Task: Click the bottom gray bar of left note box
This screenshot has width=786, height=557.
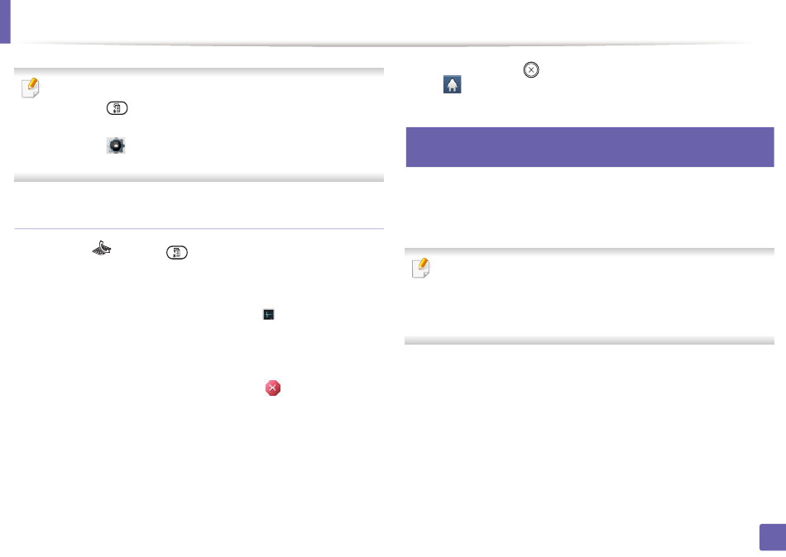Action: 199,178
